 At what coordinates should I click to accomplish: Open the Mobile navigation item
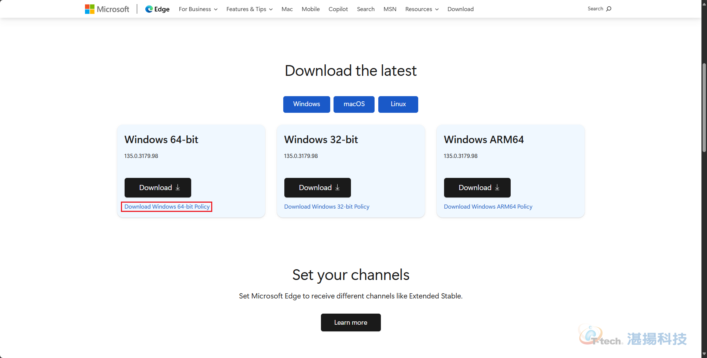pyautogui.click(x=311, y=9)
